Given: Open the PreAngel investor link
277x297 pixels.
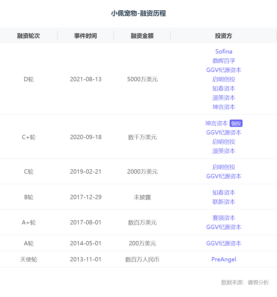Looking at the screenshot, I should [x=224, y=260].
